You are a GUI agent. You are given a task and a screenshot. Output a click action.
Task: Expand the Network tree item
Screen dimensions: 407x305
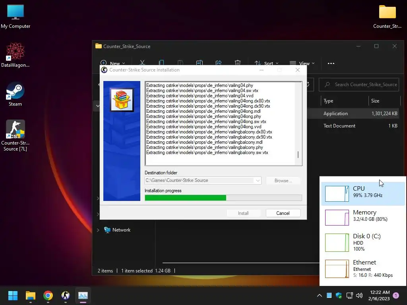pos(98,230)
